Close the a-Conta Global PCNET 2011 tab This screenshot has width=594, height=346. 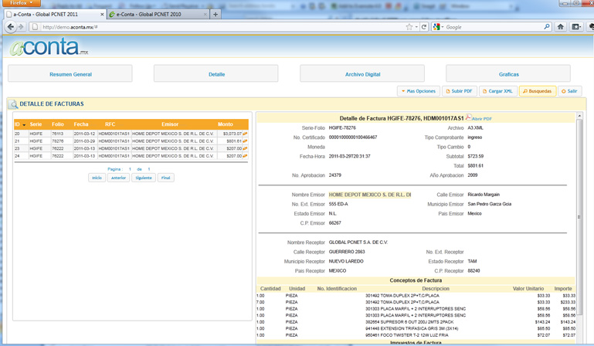click(x=102, y=15)
